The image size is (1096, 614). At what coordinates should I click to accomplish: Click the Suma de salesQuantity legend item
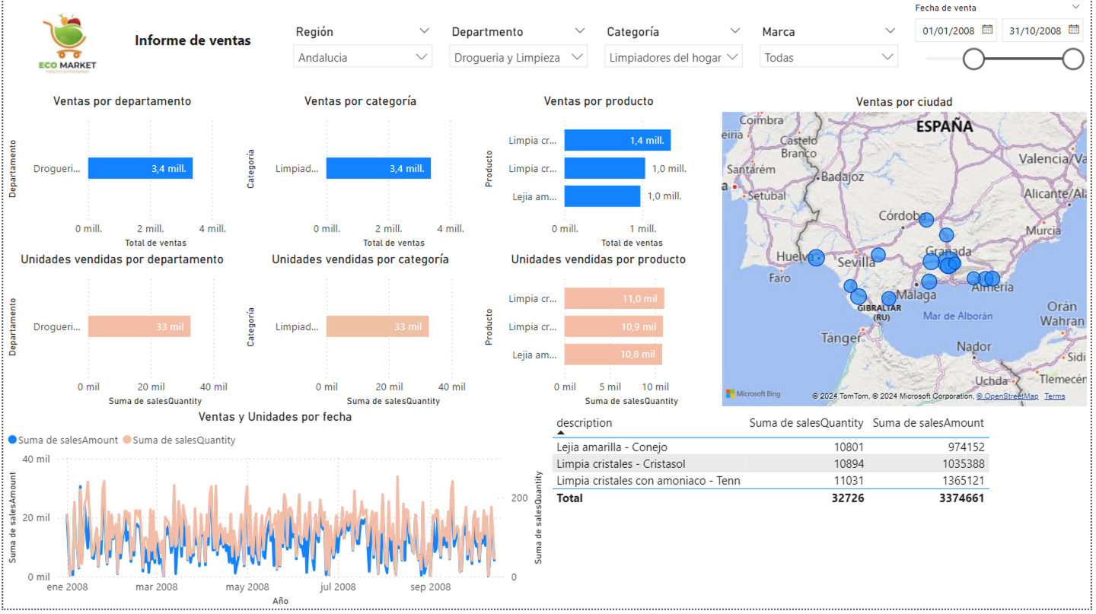[180, 440]
